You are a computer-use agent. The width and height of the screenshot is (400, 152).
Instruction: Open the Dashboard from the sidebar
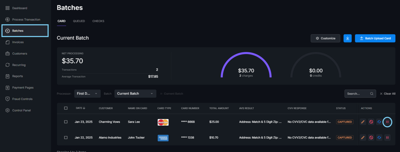(x=20, y=8)
